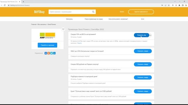The width and height of the screenshot is (188, 105).
Task: Click the search magnifier icon
Action: pos(93,12)
